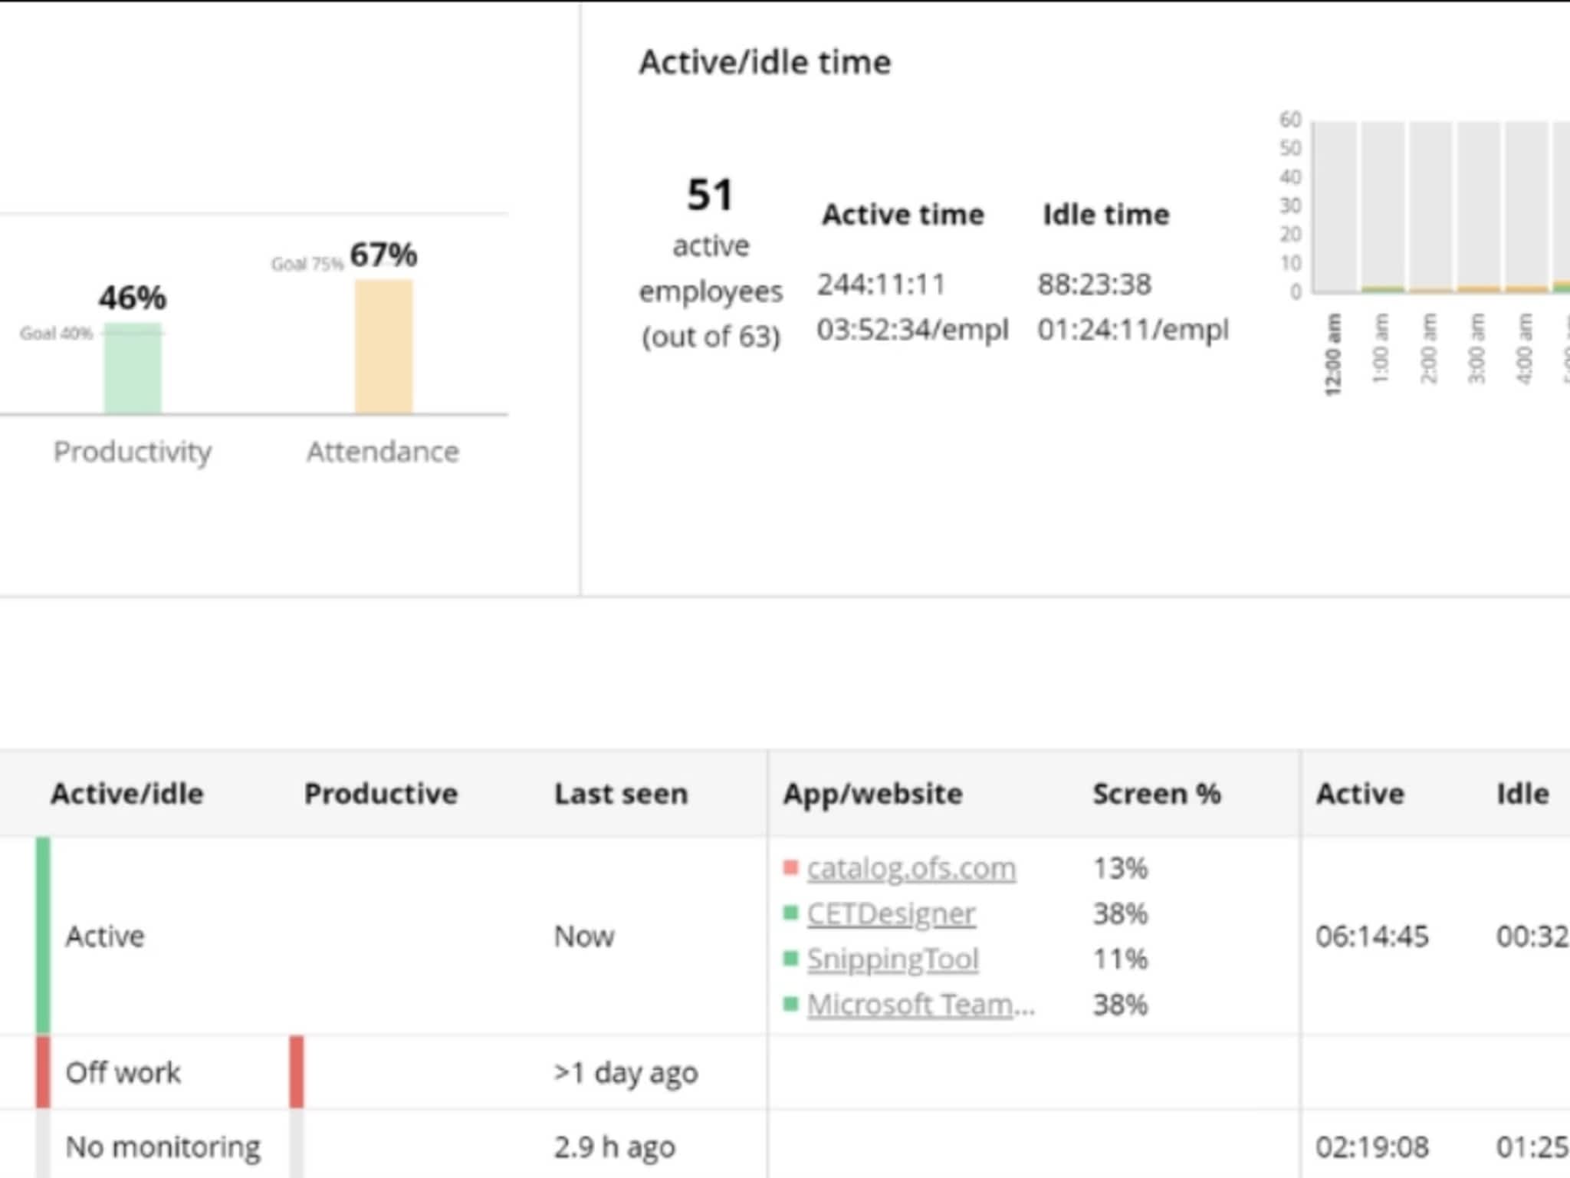The width and height of the screenshot is (1570, 1178).
Task: Click red marker beside catalog.ofs.com
Action: point(790,867)
